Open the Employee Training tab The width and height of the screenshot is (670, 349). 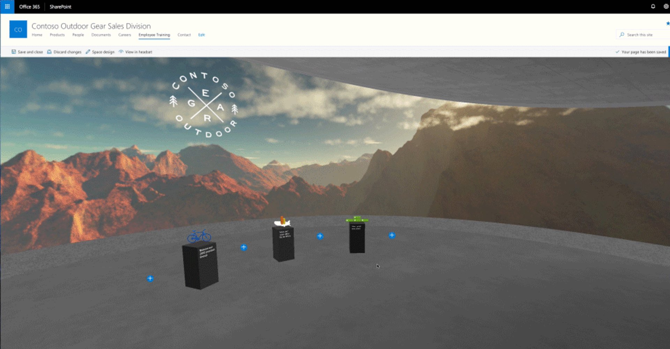(x=154, y=35)
